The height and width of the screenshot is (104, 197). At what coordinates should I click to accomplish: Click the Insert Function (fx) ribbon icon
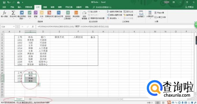(x=4, y=14)
